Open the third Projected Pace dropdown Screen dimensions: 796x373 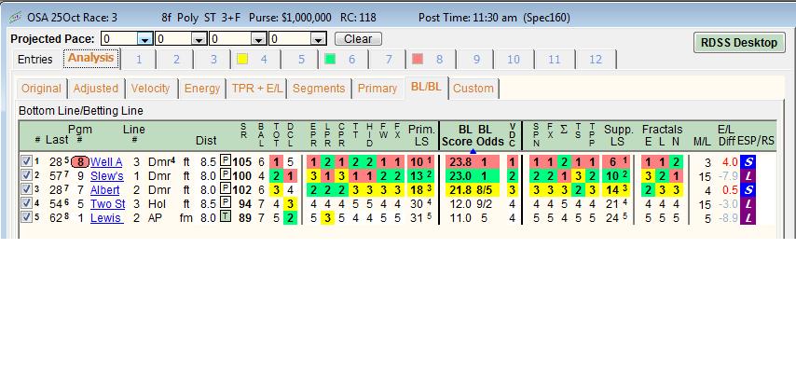pyautogui.click(x=259, y=39)
